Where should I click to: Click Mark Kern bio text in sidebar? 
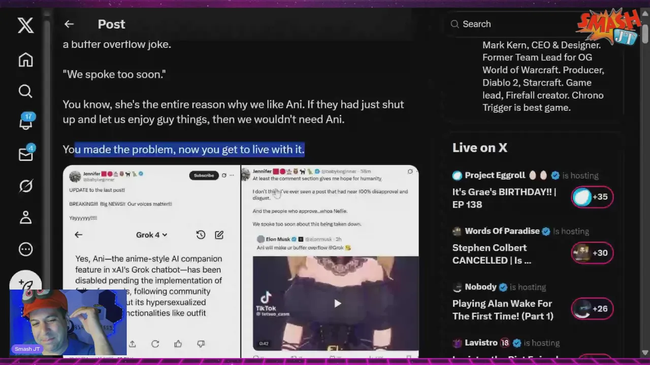point(543,76)
